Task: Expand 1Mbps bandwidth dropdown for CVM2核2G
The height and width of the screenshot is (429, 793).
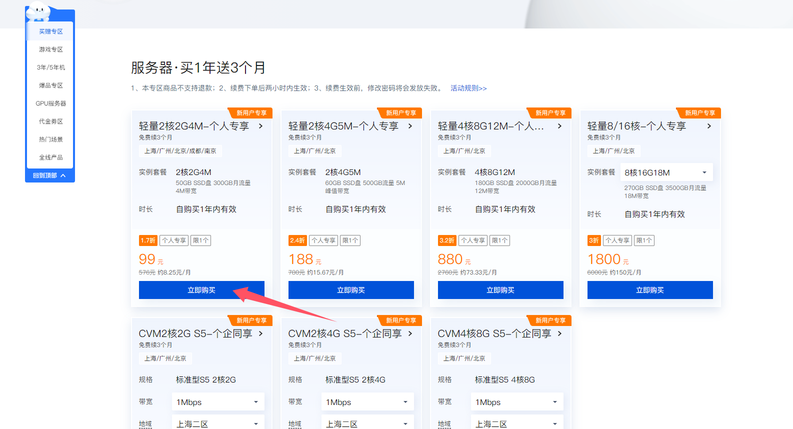Action: [218, 402]
